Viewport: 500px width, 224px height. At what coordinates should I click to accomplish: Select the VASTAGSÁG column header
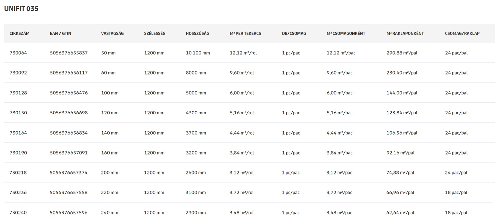(x=112, y=33)
